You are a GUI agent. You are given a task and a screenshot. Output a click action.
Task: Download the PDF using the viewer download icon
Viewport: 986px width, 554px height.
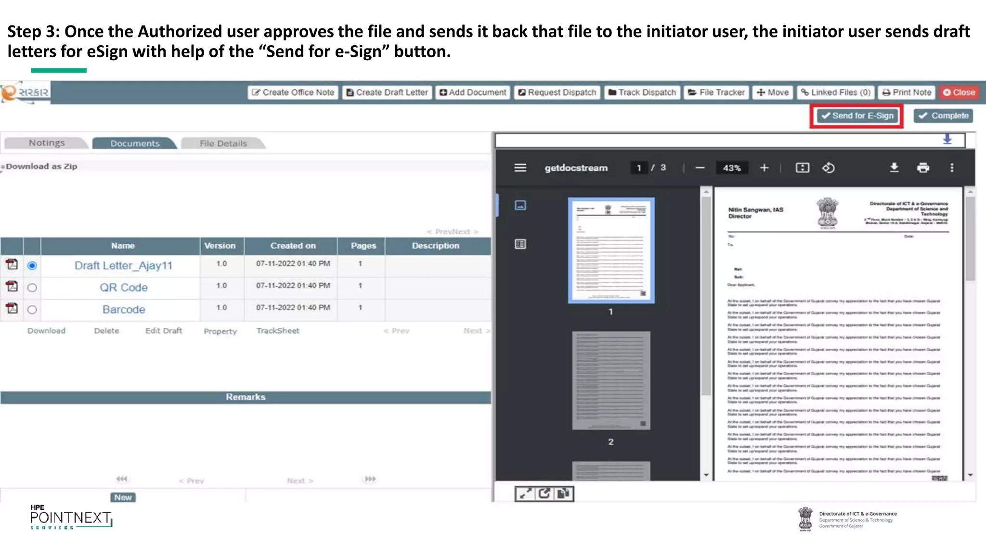(894, 168)
